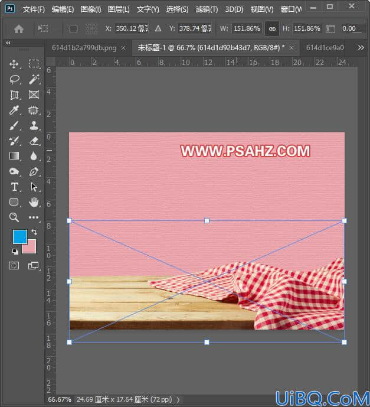This screenshot has height=407, width=370.
Task: Click the document size 24.69 厘米 status text
Action: tap(124, 399)
